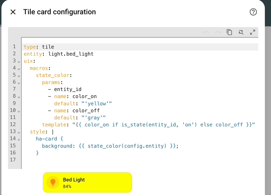Fold the state_color block on line 5
This screenshot has height=195, width=271.
tap(19, 76)
